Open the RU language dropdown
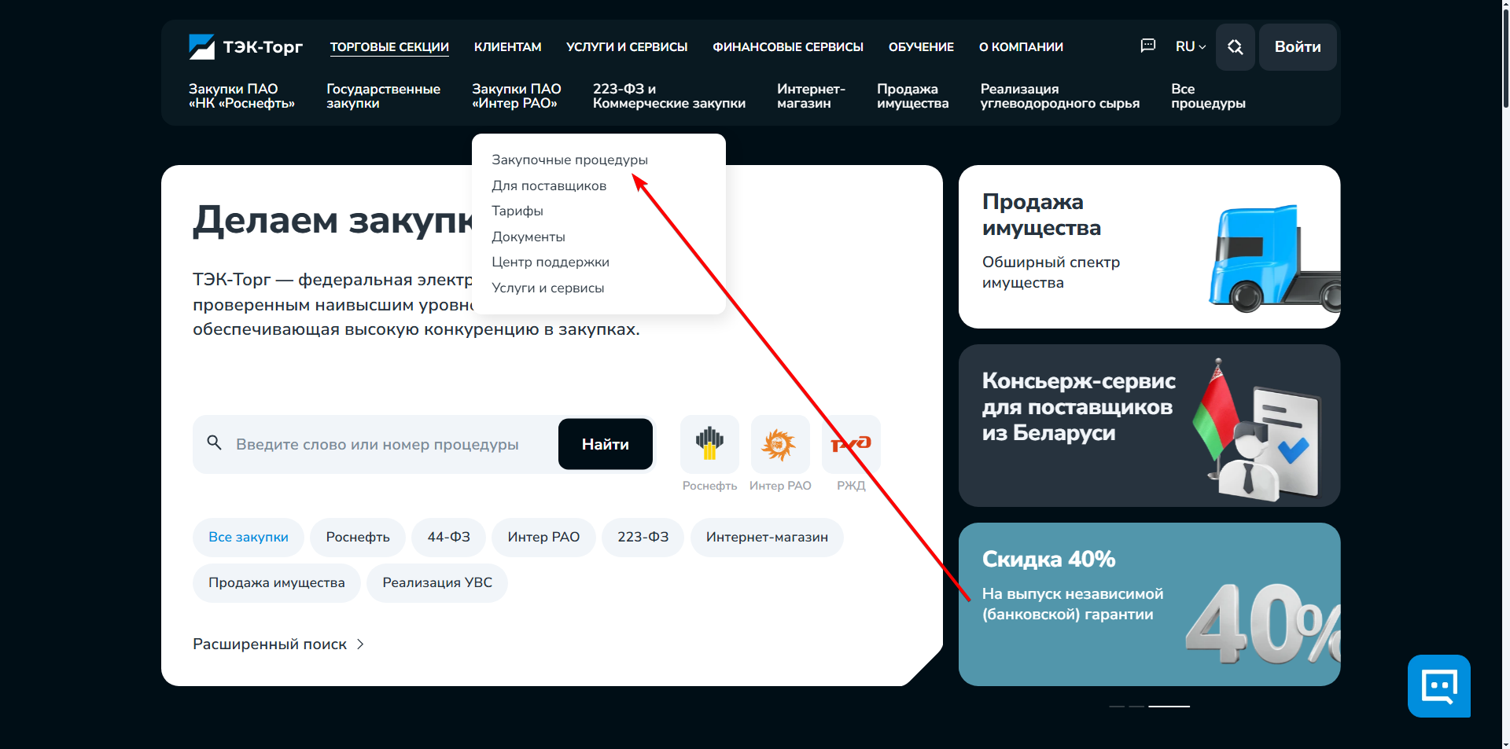 (x=1191, y=47)
